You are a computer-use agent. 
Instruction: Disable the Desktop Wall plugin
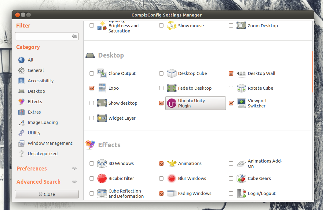(231, 73)
